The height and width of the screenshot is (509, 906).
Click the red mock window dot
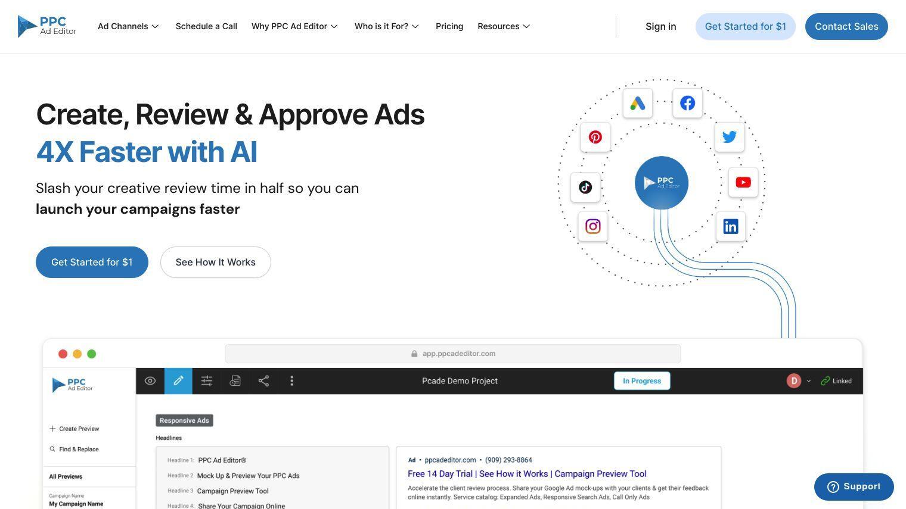tap(63, 354)
